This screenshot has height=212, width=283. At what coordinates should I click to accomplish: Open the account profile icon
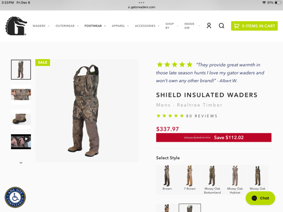209,26
